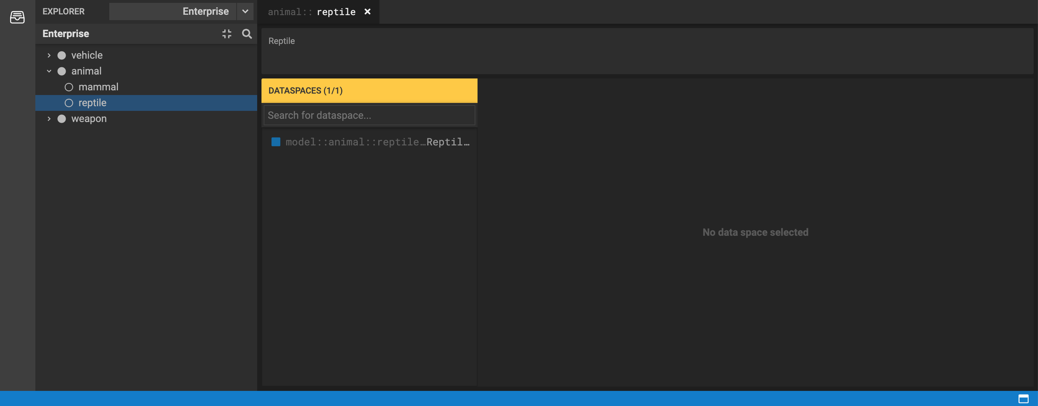The image size is (1038, 406).
Task: Click the hollow circle icon beside mammal
Action: pos(69,87)
